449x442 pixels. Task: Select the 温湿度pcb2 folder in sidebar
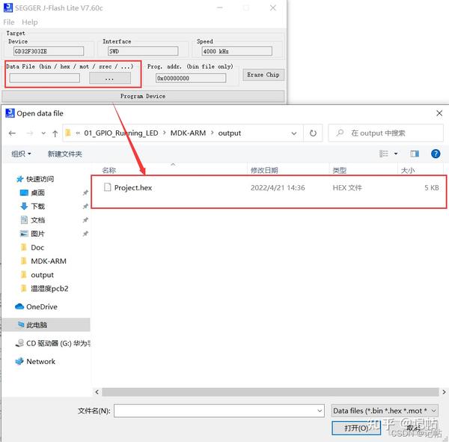[44, 288]
